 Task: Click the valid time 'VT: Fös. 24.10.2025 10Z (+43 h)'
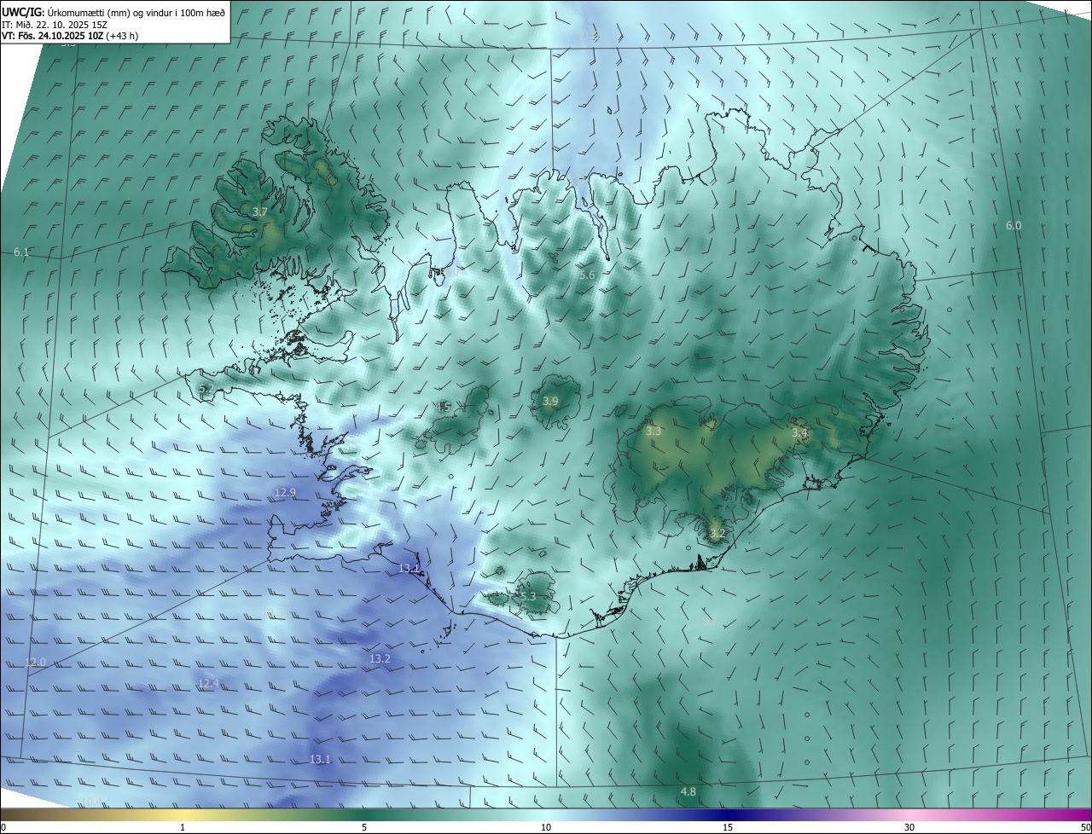(x=70, y=36)
